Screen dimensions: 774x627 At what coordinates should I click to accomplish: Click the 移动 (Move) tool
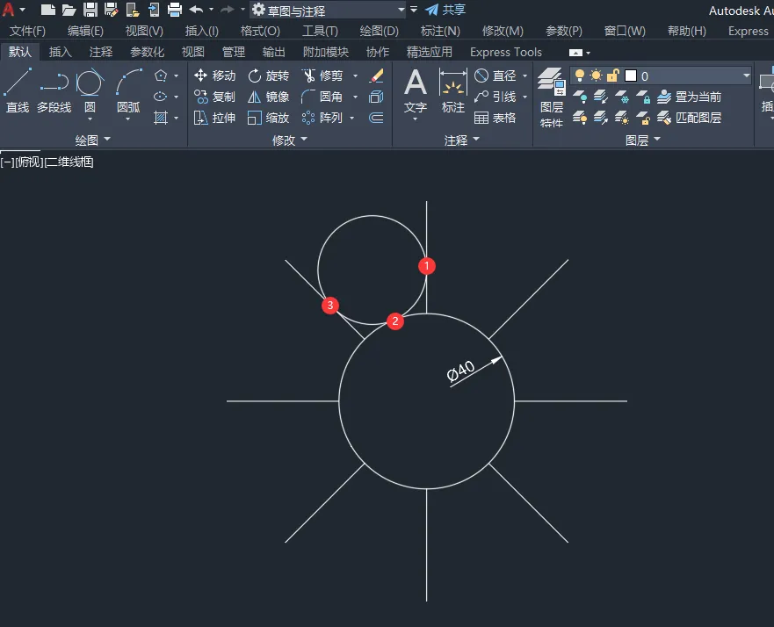[214, 76]
